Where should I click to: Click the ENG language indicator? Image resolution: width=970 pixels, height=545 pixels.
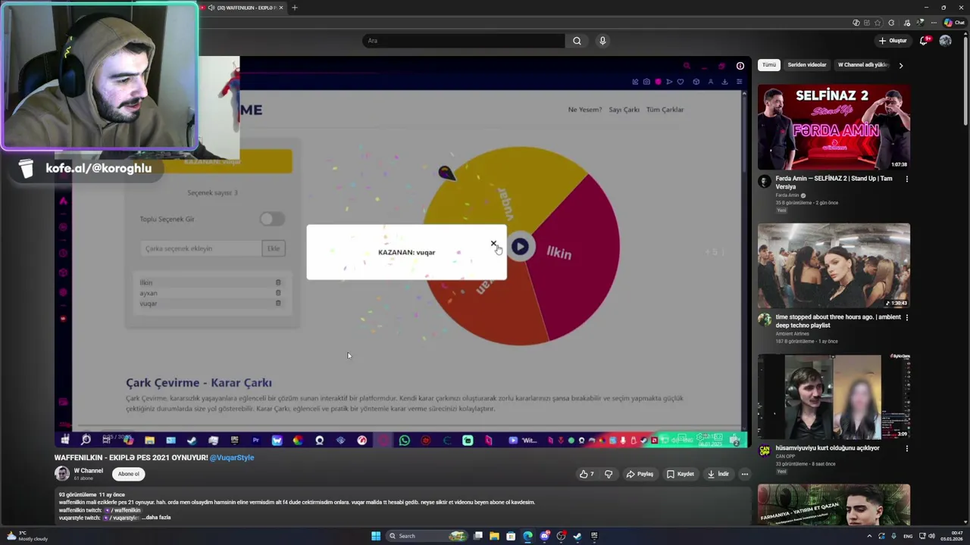point(907,536)
